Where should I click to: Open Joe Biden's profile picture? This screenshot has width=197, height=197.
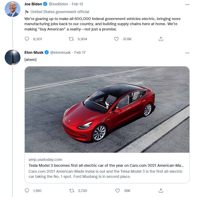click(12, 9)
